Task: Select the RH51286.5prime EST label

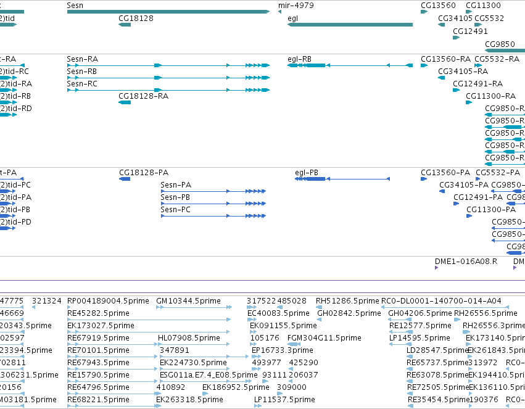Action: (x=347, y=301)
